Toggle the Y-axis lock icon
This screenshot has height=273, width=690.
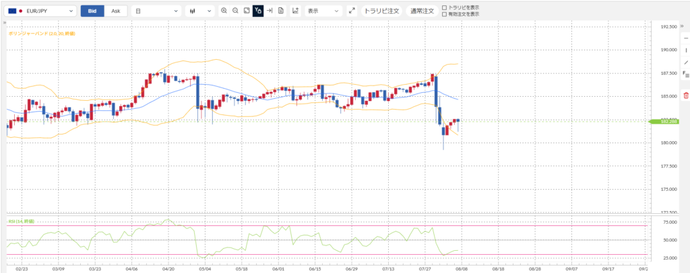point(258,11)
